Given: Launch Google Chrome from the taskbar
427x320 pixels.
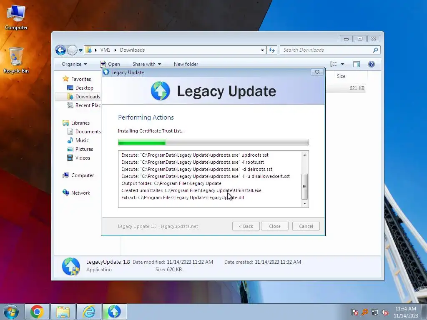Looking at the screenshot, I should (37, 312).
